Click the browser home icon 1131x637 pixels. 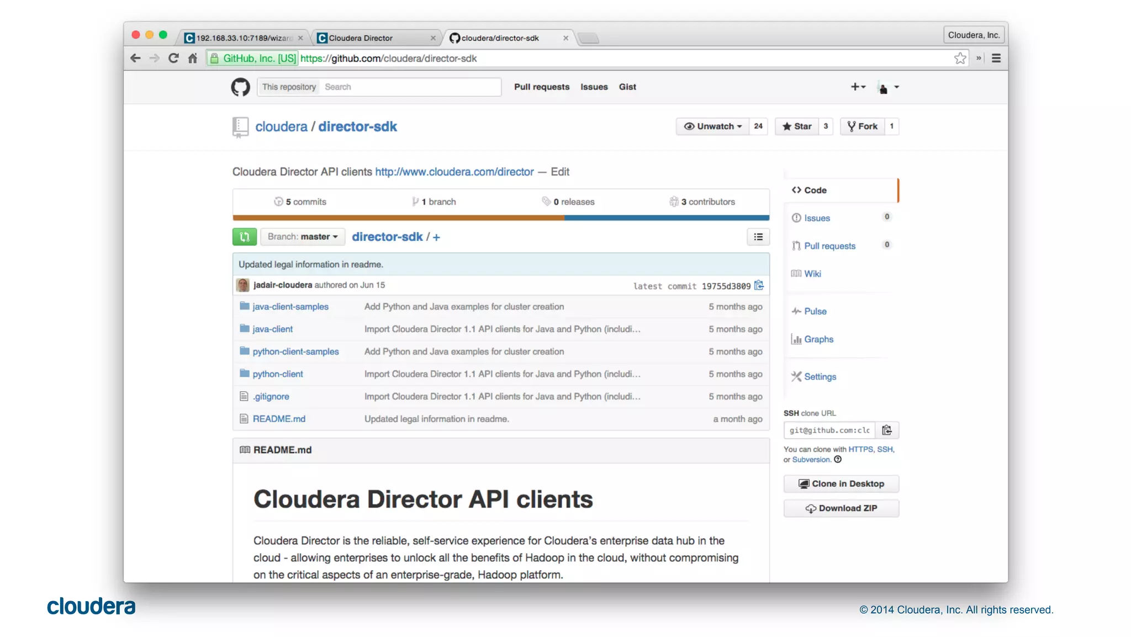coord(192,58)
